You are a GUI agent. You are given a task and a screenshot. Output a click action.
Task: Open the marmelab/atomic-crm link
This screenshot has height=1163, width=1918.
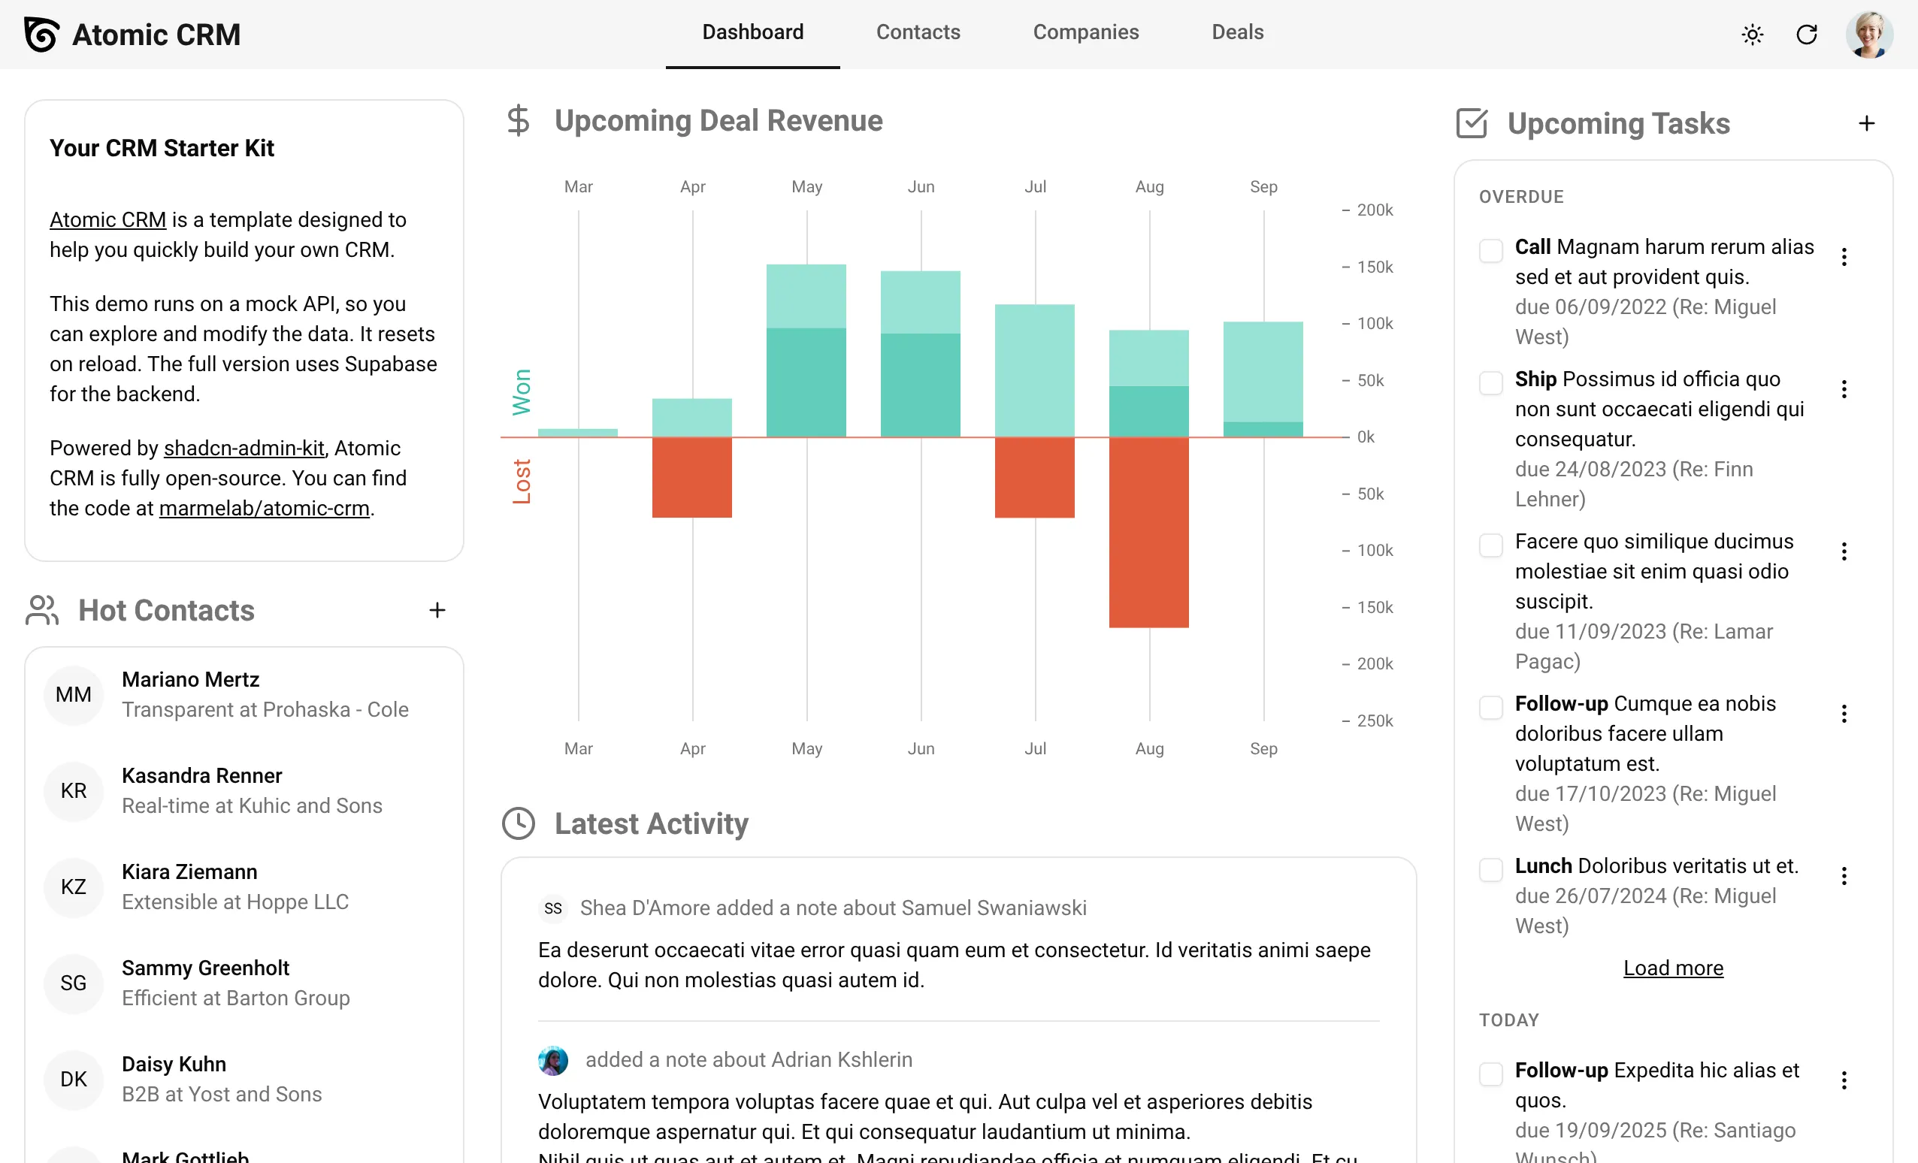coord(264,508)
